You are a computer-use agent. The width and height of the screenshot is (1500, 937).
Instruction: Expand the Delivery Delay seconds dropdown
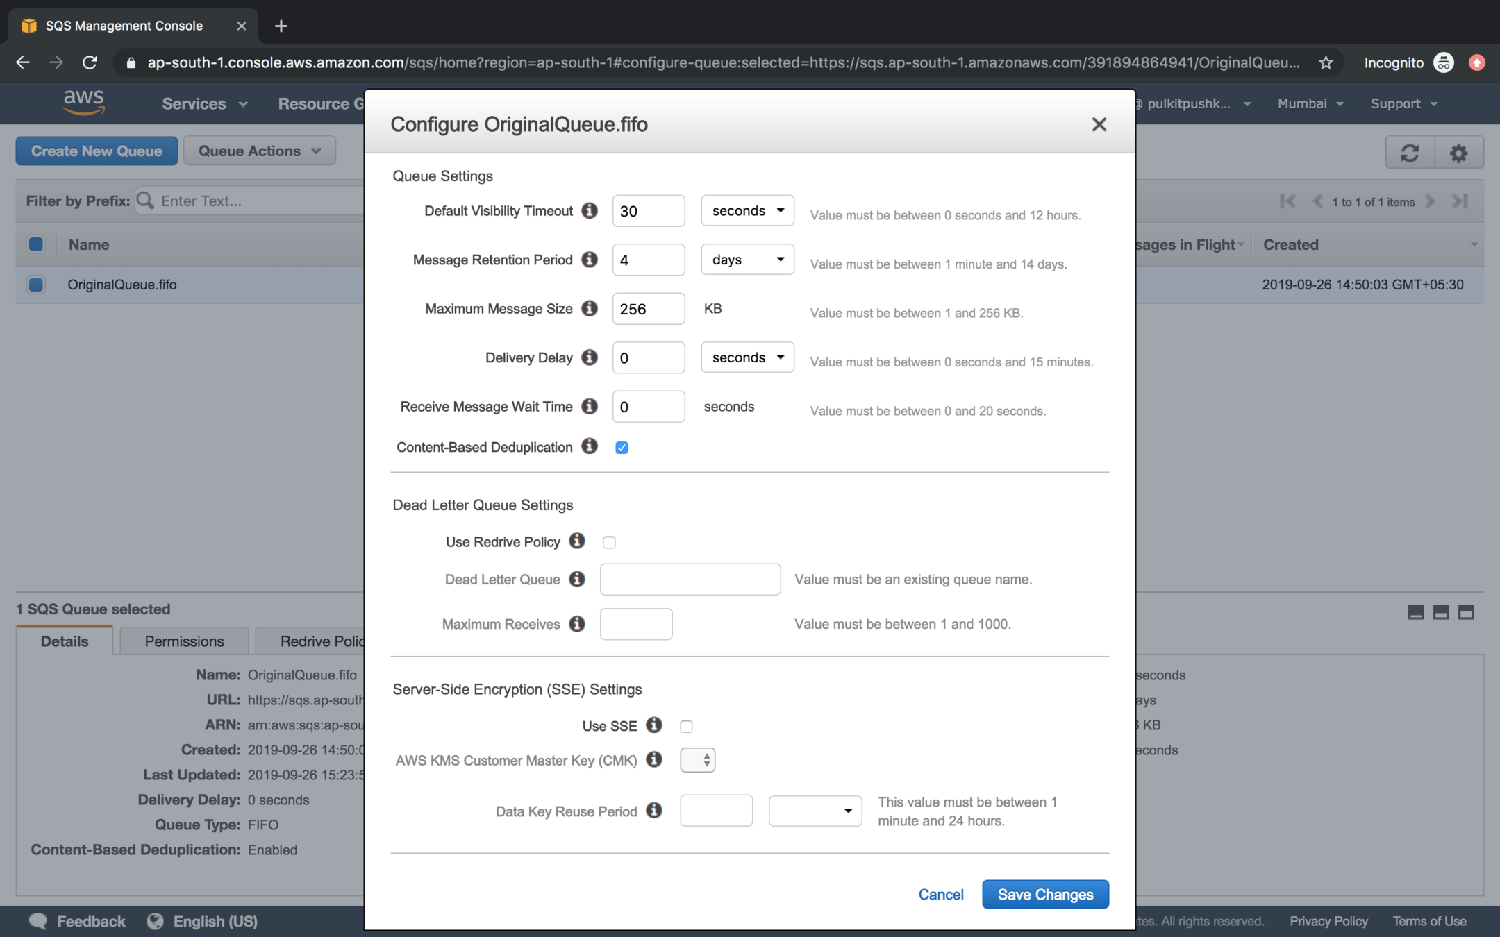coord(747,357)
